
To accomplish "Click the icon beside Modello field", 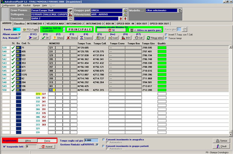I will click(180, 11).
